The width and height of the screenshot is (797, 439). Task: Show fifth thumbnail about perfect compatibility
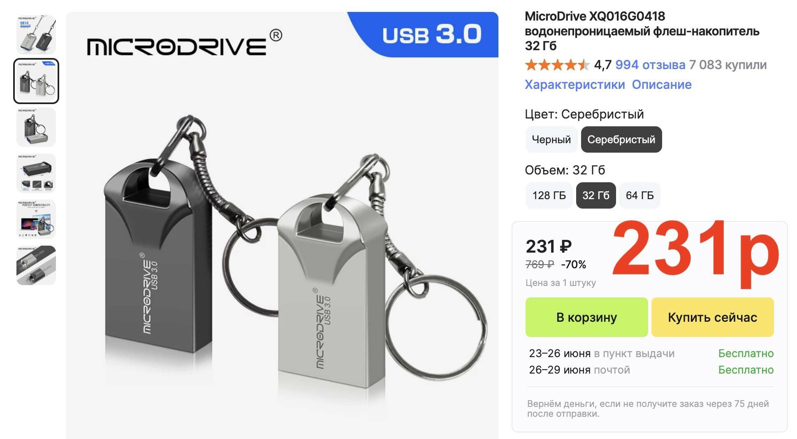coord(36,219)
